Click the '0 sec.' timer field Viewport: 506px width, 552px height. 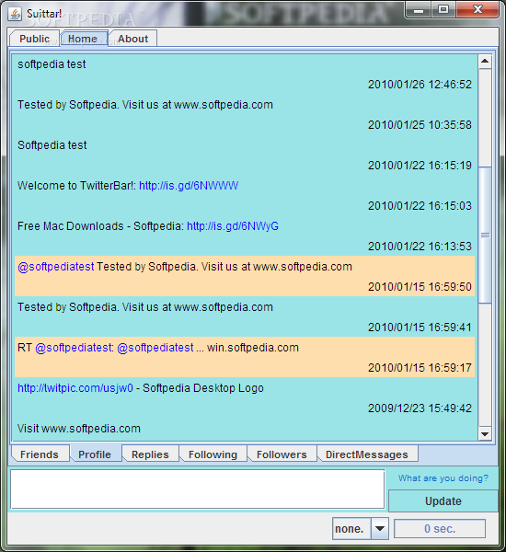click(440, 528)
